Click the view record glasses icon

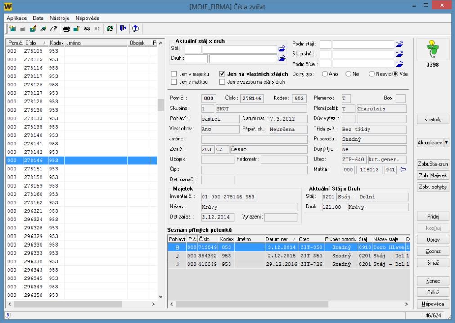point(43,28)
